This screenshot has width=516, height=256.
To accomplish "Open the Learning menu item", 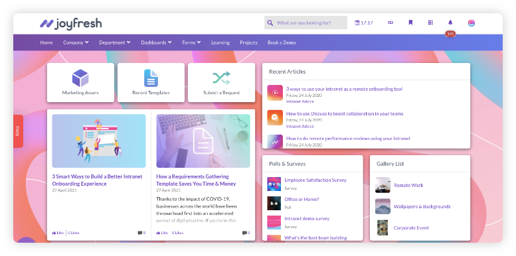I will click(220, 42).
